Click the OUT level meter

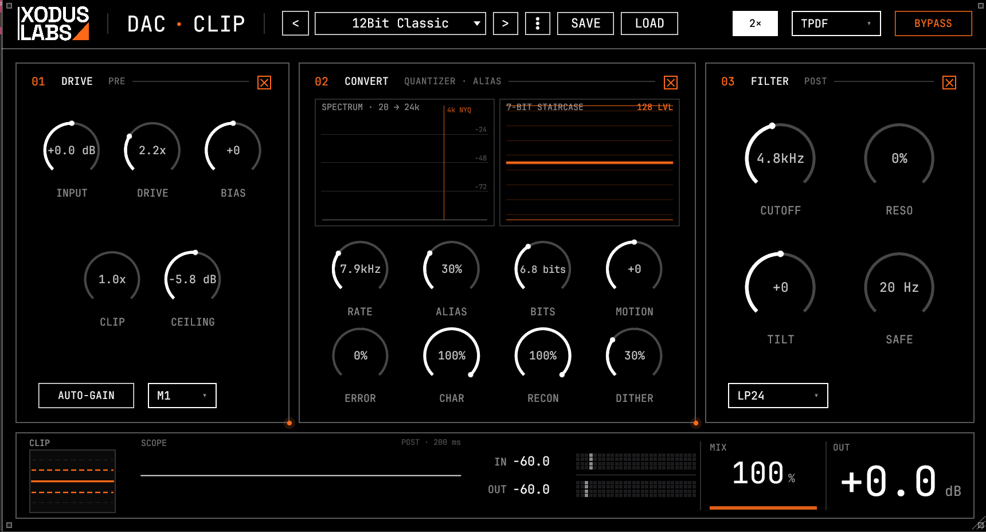click(636, 489)
